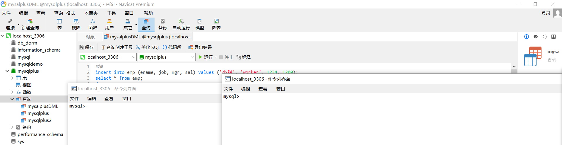Screen dimensions: 562x145
Task: Open the 文件 menu in main window
Action: [x=6, y=13]
